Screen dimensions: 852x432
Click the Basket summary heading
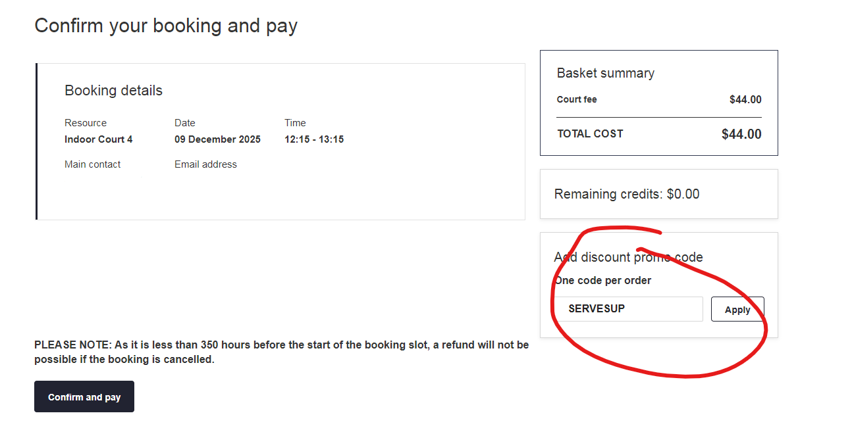[605, 73]
